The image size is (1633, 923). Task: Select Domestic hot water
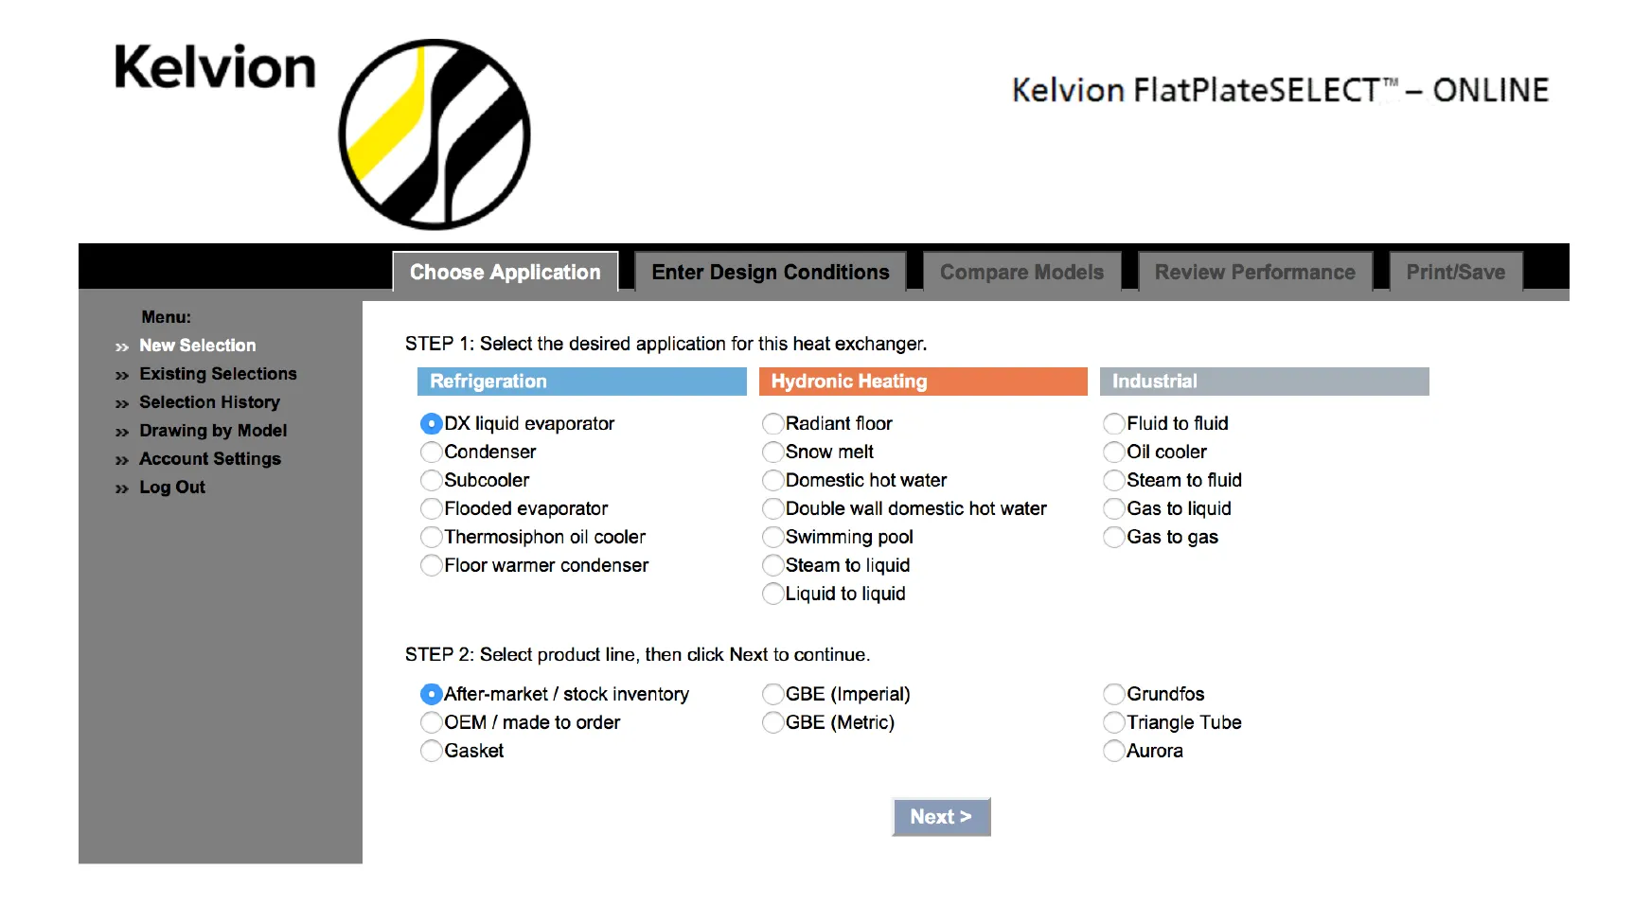point(772,480)
